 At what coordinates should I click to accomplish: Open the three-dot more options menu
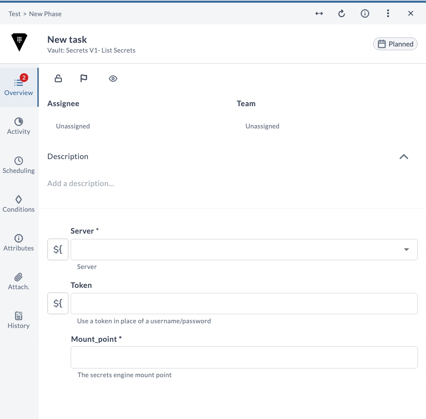[x=388, y=13]
